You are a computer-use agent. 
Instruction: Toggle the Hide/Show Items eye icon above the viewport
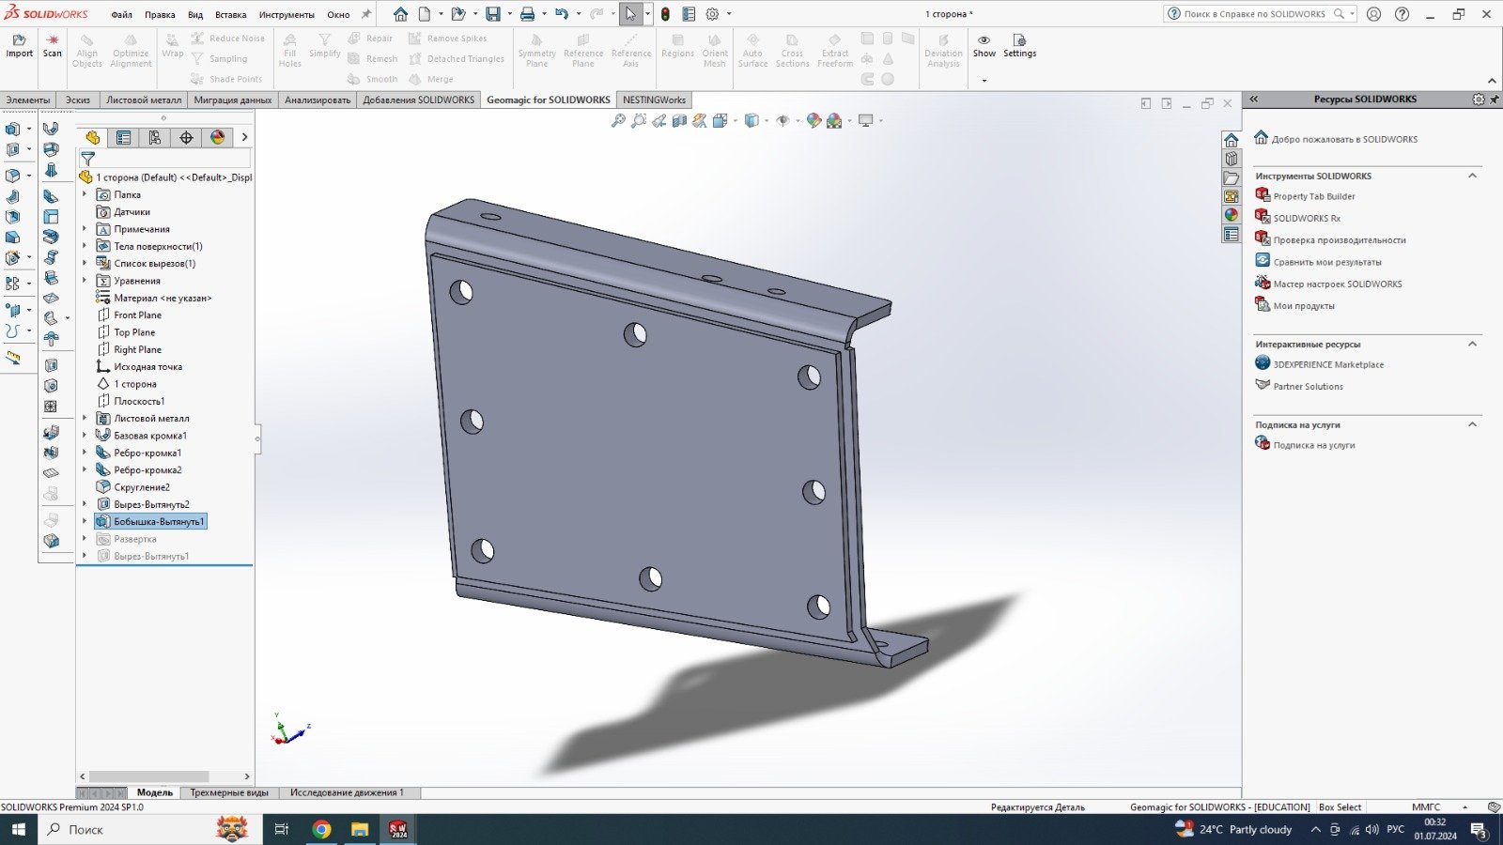point(782,120)
